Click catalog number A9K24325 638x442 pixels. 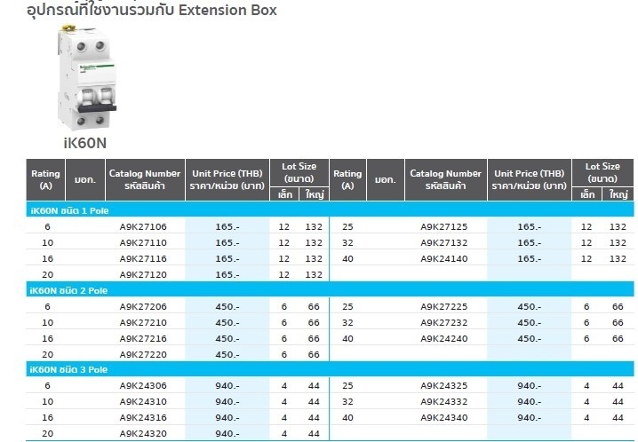pyautogui.click(x=444, y=385)
